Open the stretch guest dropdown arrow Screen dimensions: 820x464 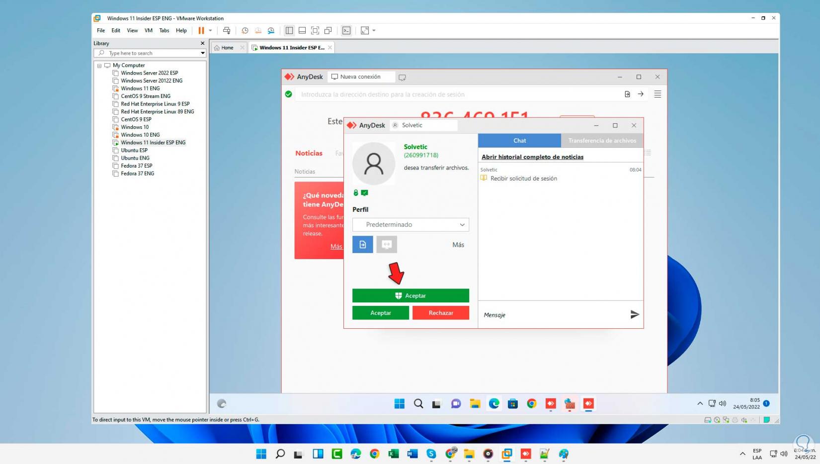pos(374,30)
